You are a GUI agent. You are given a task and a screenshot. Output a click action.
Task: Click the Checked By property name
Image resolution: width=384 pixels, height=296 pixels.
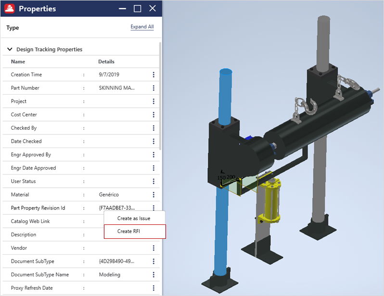(x=24, y=128)
